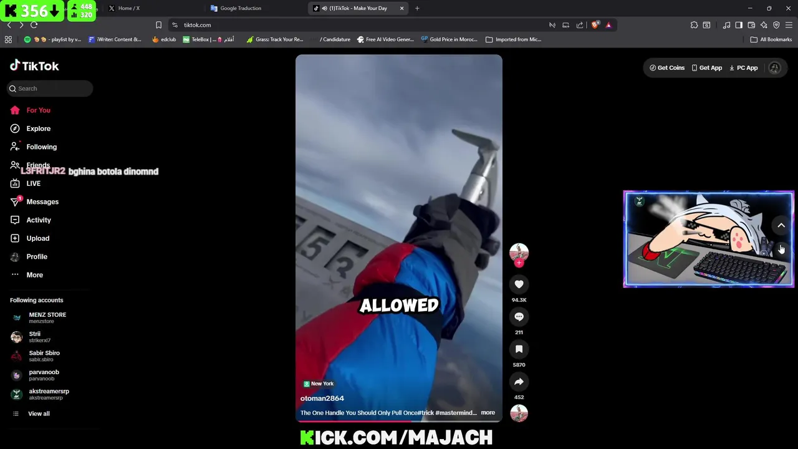
Task: Open the spinning sound disc at video bottom
Action: coord(519,413)
